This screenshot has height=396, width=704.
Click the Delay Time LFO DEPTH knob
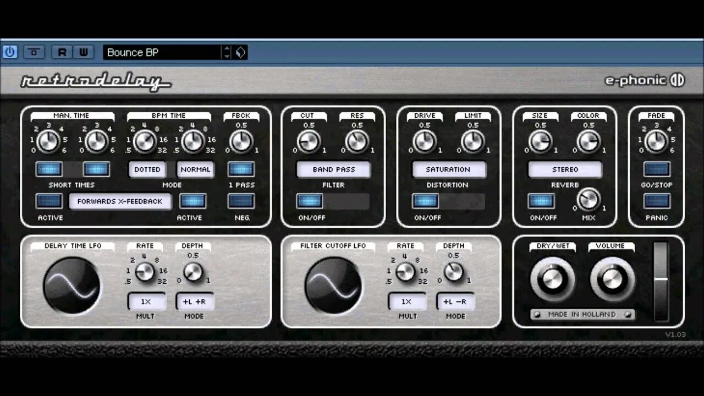193,271
